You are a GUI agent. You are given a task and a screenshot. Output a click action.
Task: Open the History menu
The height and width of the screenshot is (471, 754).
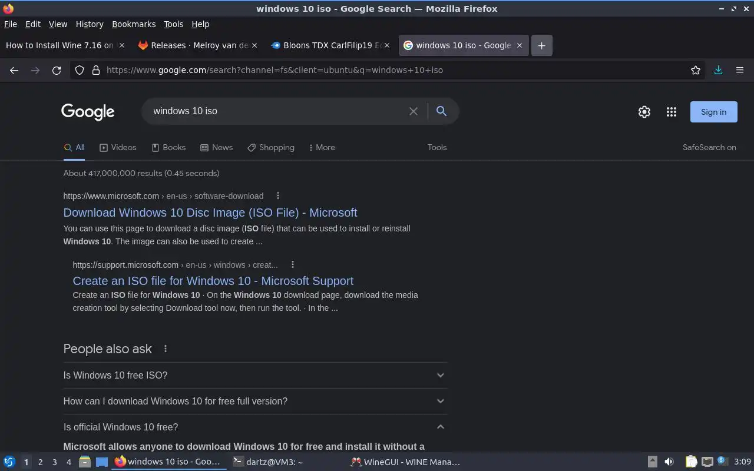click(90, 24)
